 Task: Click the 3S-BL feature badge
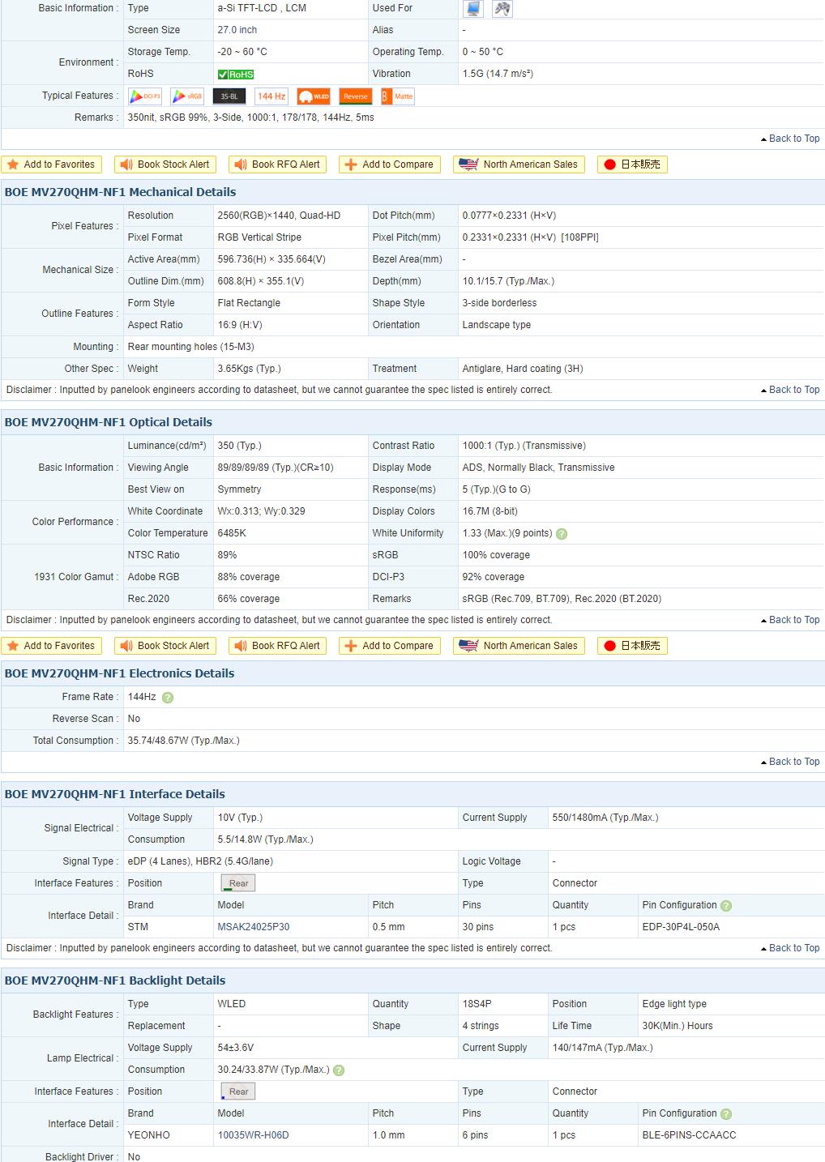[229, 96]
